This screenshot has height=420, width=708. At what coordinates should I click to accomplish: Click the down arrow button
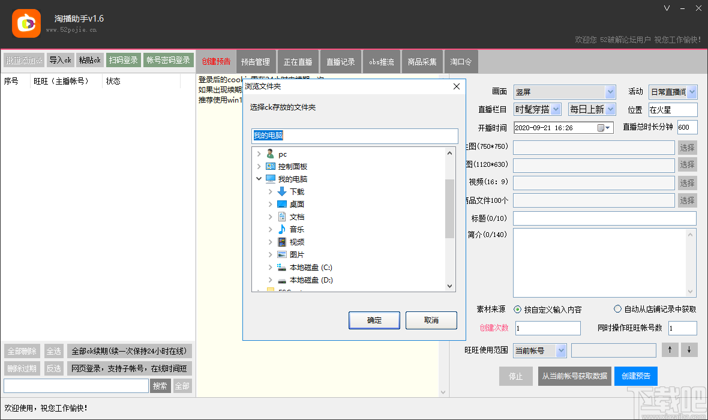coord(689,350)
